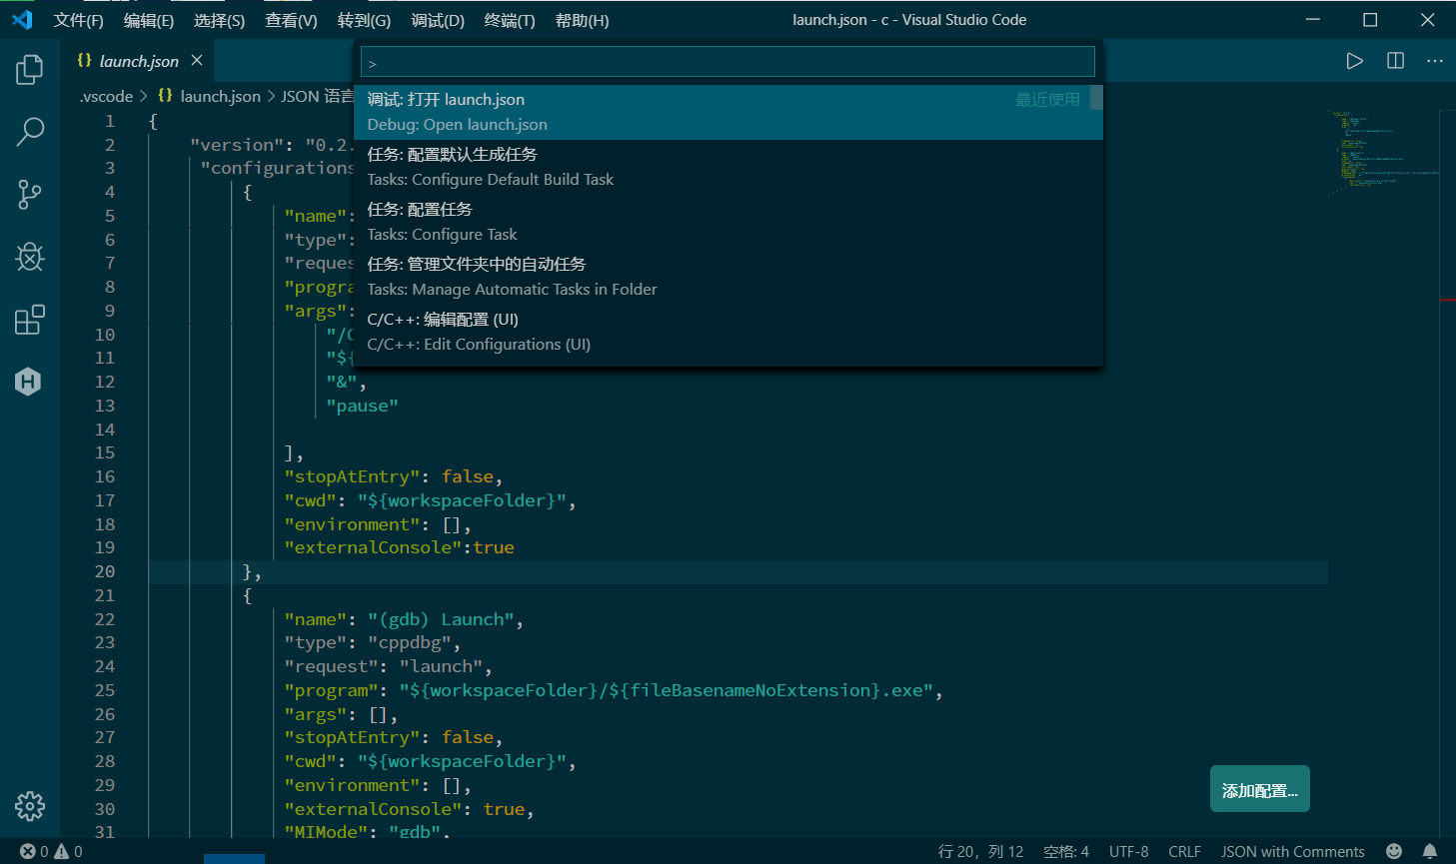
Task: Click the errors count in status bar
Action: pyautogui.click(x=35, y=852)
